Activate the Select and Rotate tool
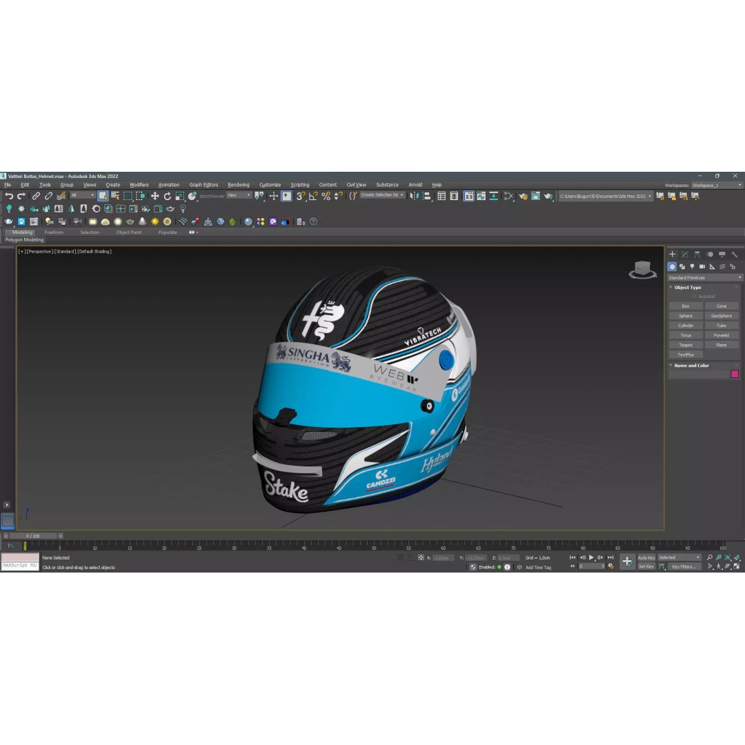The width and height of the screenshot is (745, 745). coord(168,197)
